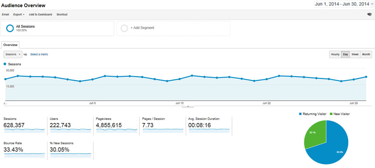
Task: Switch the graph to Hourly view
Action: [335, 54]
